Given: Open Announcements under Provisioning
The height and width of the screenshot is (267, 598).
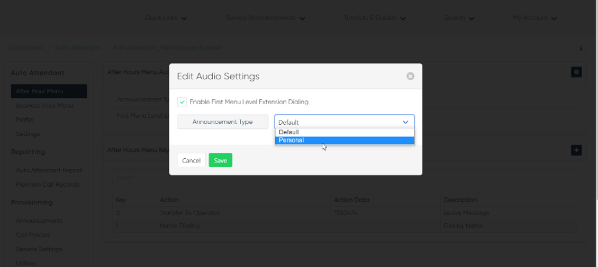Looking at the screenshot, I should coord(39,220).
